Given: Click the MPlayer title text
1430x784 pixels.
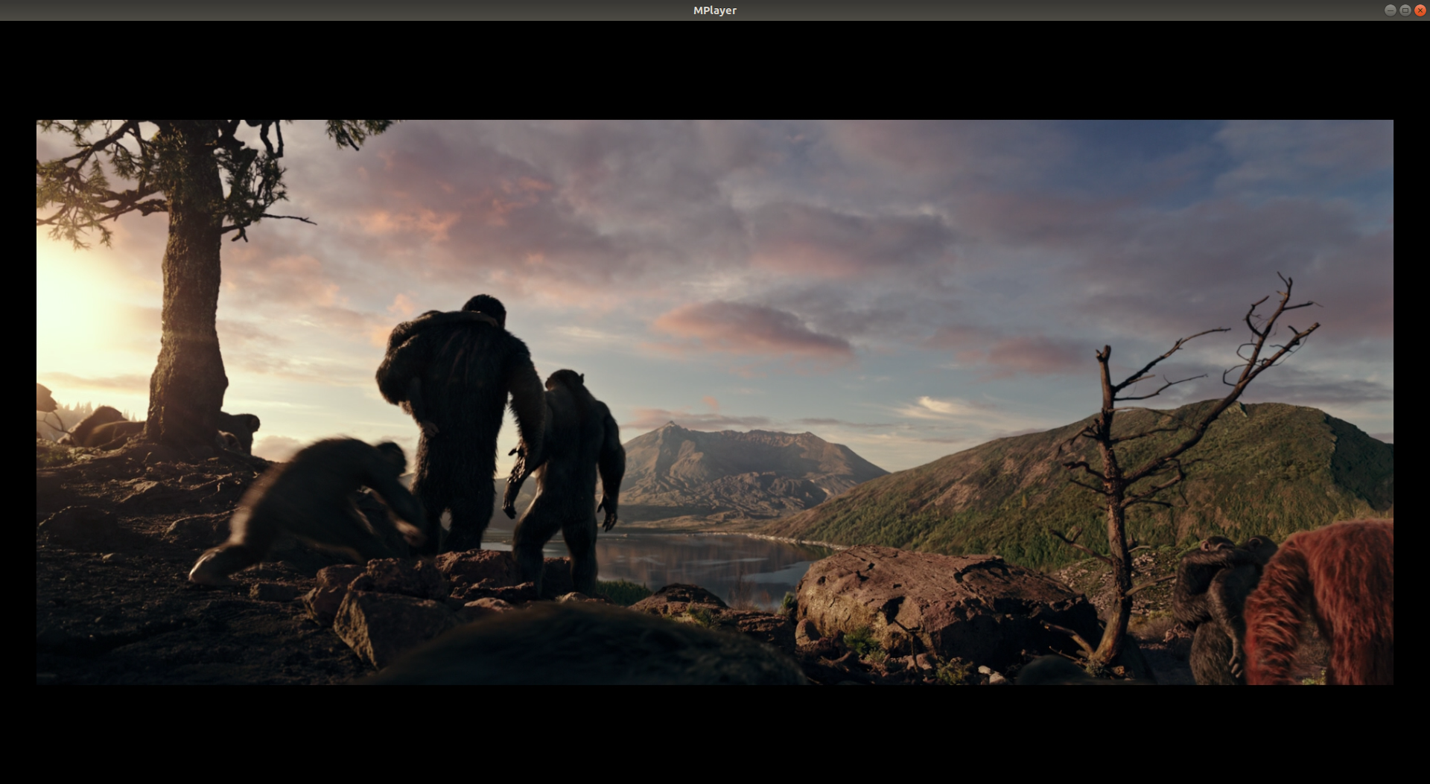Looking at the screenshot, I should [x=714, y=10].
